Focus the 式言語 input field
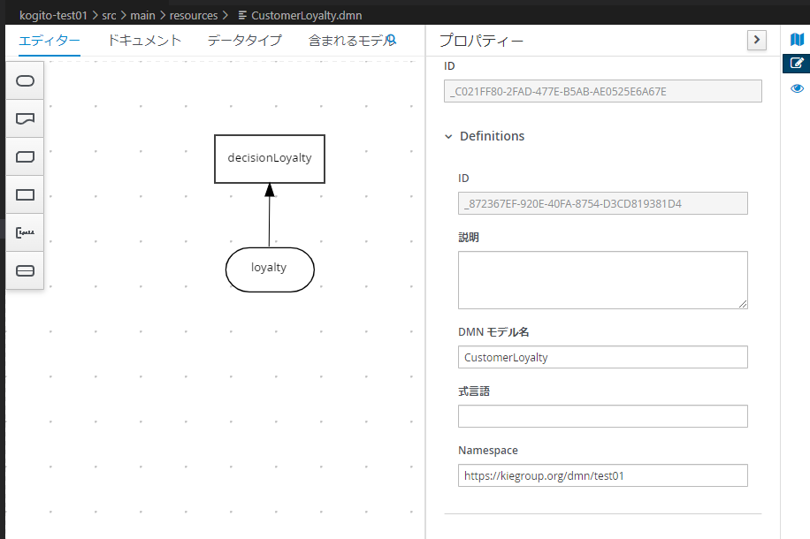This screenshot has height=539, width=810. [603, 416]
